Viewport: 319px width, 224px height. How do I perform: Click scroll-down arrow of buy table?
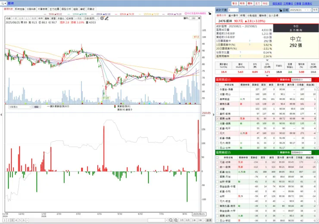318,148
